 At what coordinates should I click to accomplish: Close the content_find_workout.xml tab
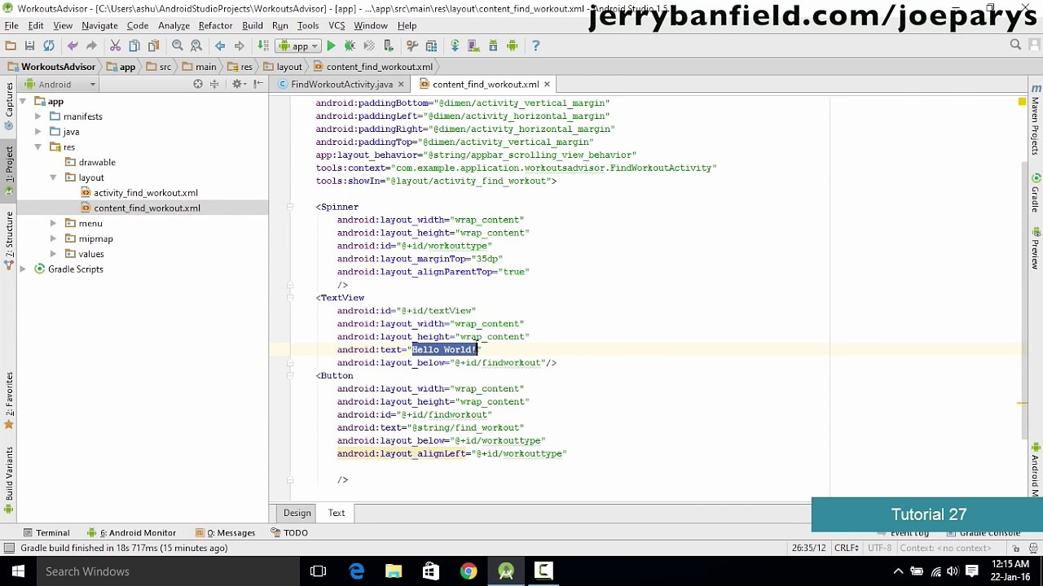[547, 84]
